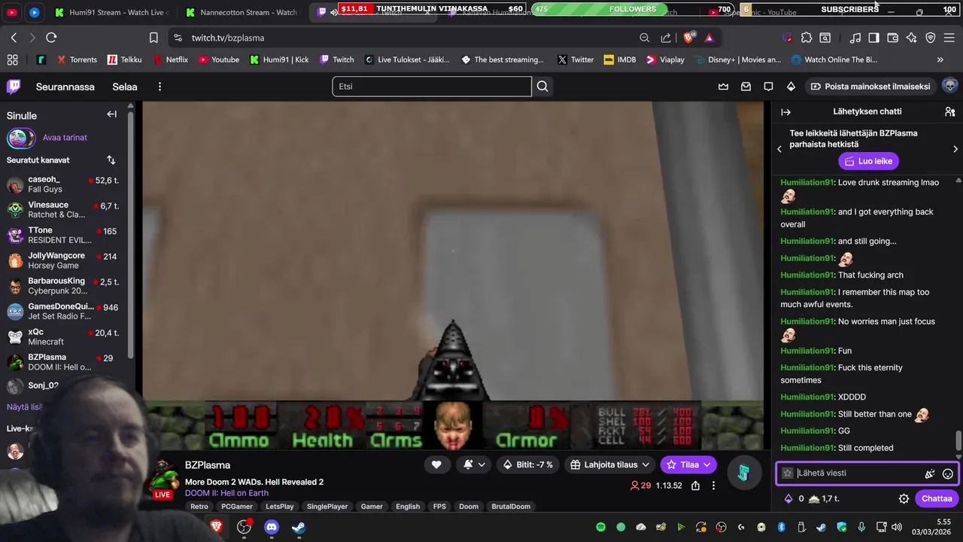963x542 pixels.
Task: Open stream options three-dot menu
Action: click(713, 486)
